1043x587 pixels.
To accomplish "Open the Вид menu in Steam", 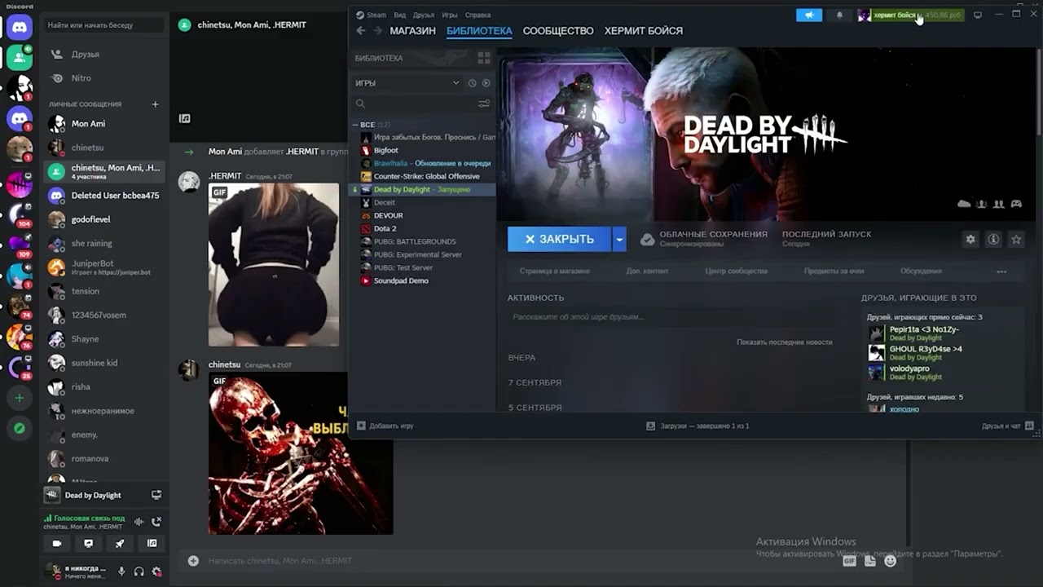I will click(399, 15).
